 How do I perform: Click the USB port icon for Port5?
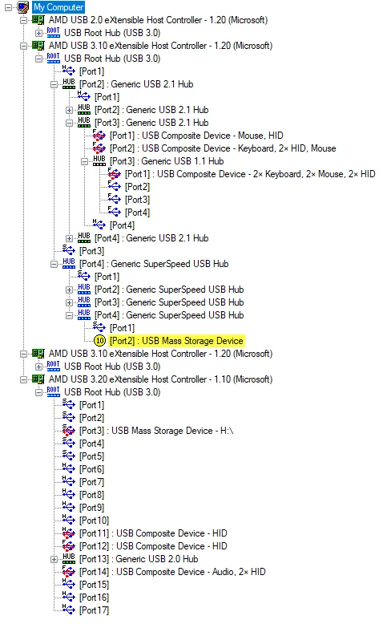click(x=68, y=456)
